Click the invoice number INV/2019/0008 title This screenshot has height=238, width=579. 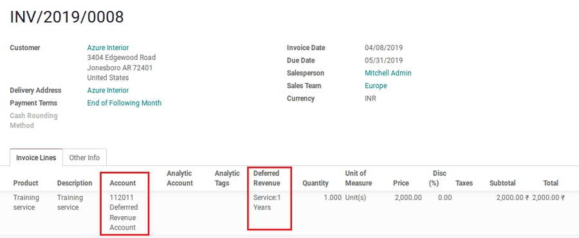67,17
